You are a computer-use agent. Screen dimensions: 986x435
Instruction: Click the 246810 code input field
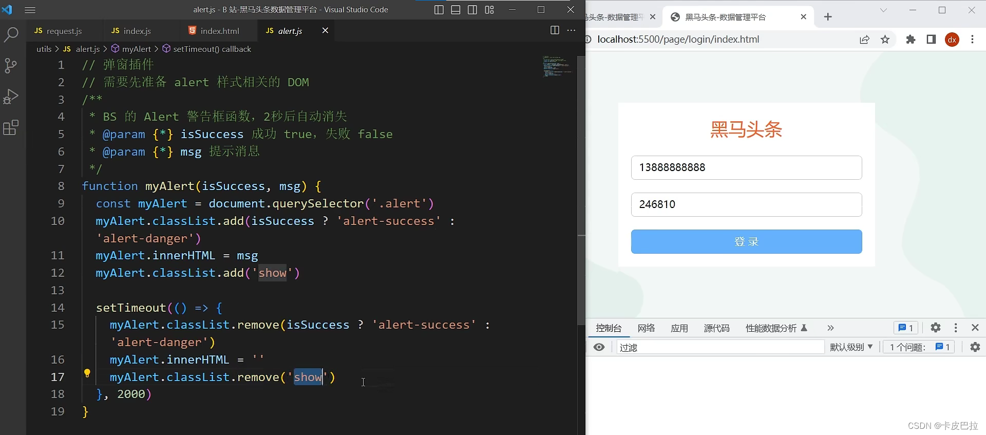[x=746, y=204]
